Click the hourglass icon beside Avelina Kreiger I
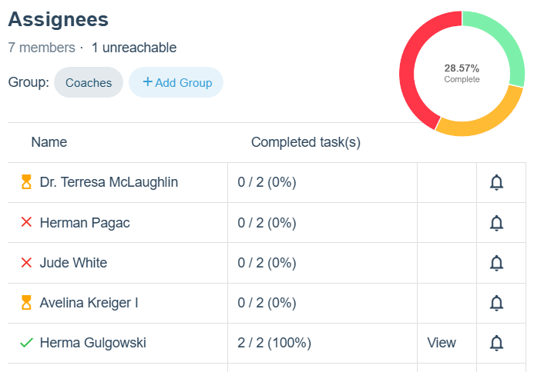The image size is (534, 372). [26, 303]
